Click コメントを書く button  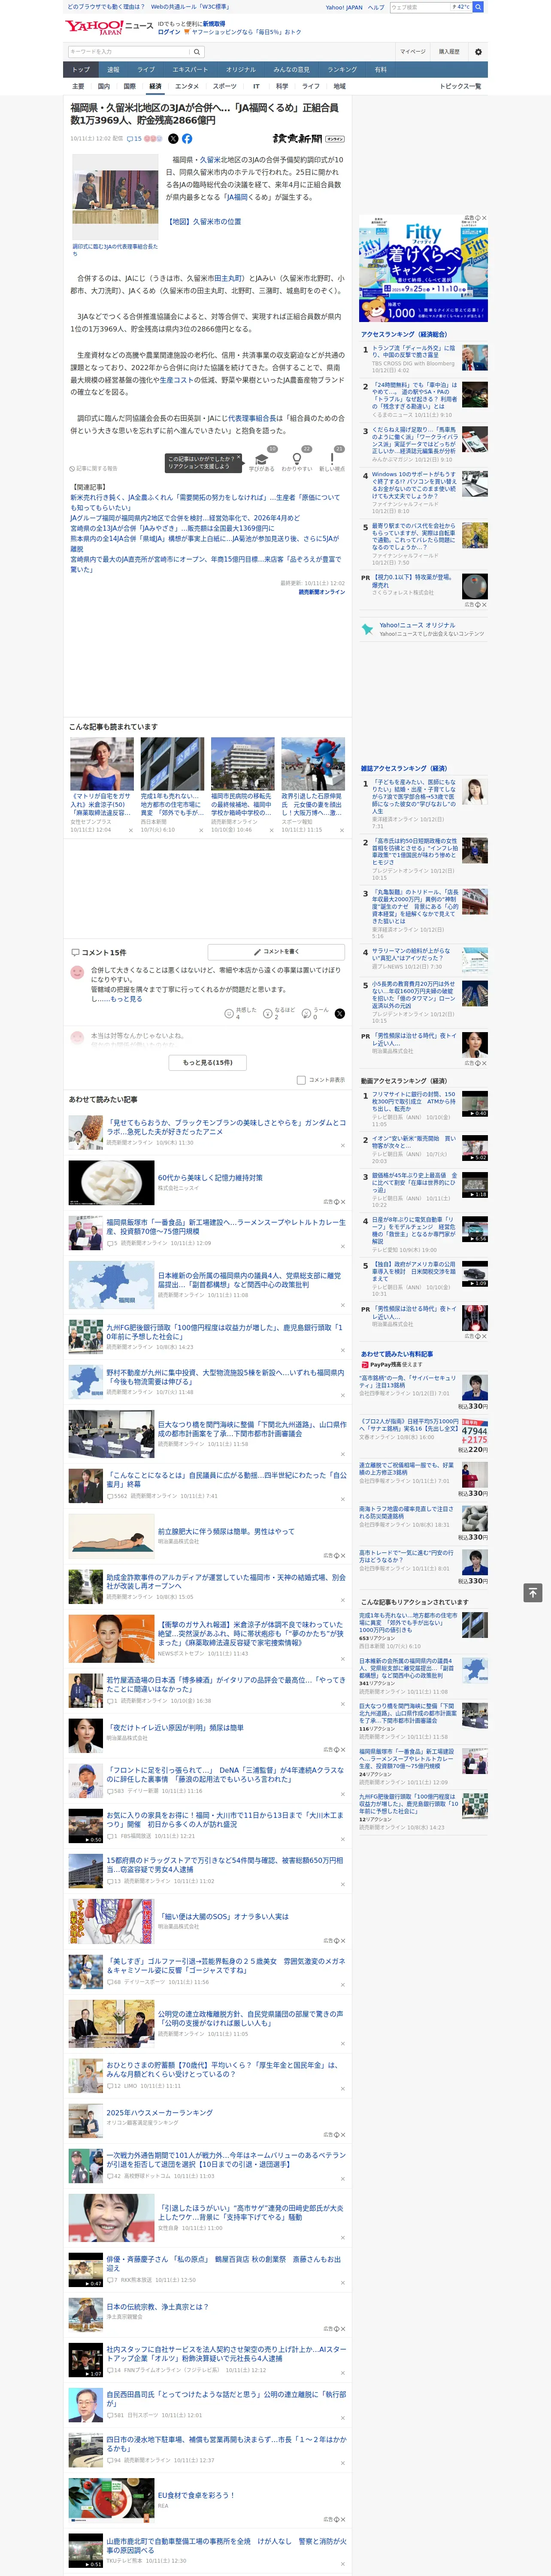pos(277,952)
